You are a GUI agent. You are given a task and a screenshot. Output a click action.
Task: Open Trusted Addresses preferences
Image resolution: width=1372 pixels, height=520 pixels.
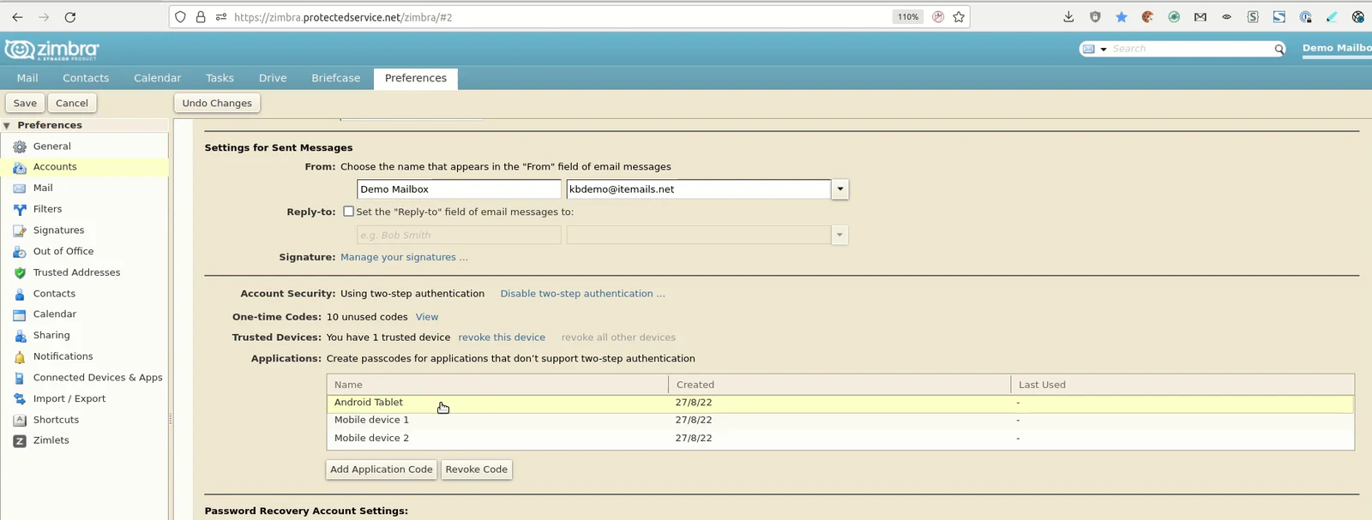click(x=76, y=272)
